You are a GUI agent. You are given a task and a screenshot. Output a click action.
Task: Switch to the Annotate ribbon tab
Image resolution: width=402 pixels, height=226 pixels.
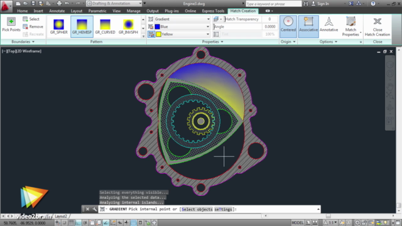(57, 11)
